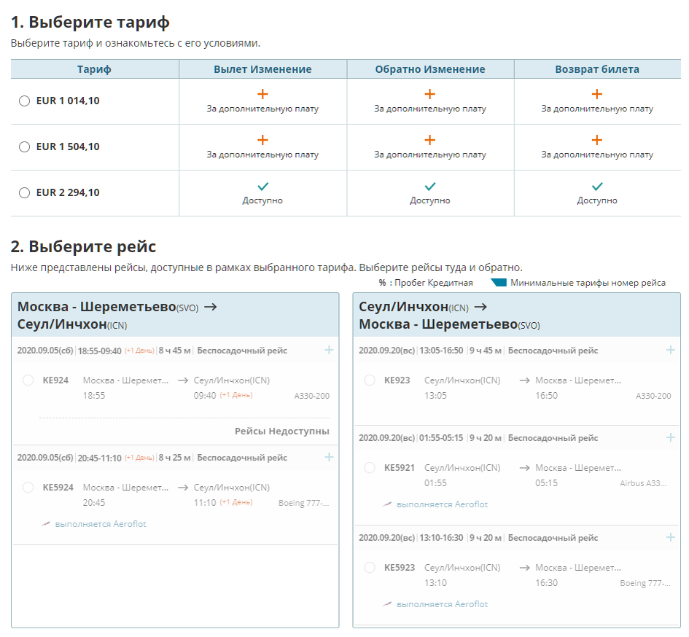Screen dimensions: 689x637
Task: Click arrival time 16:50 for KE923
Action: (x=546, y=396)
